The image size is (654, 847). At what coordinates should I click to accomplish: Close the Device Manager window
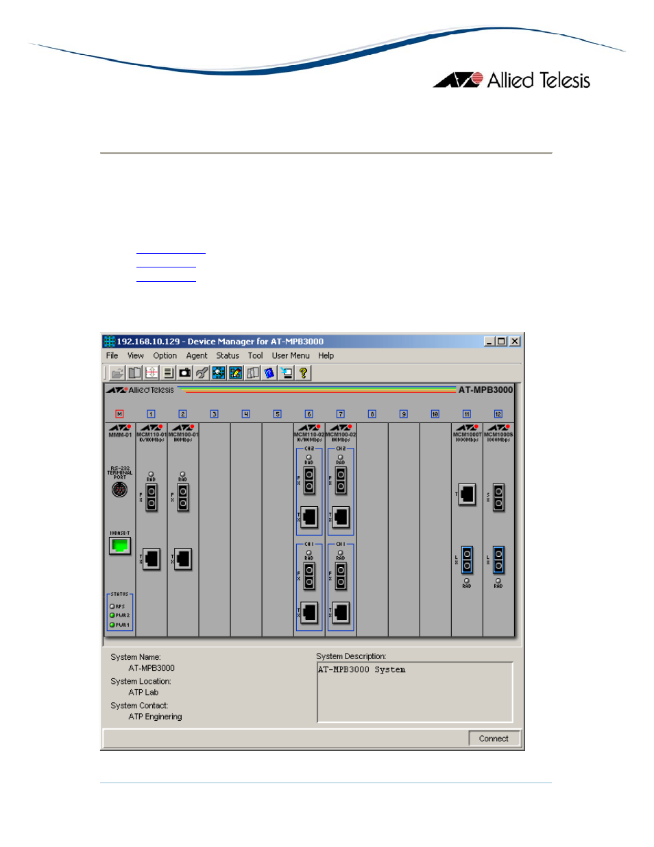tap(515, 342)
